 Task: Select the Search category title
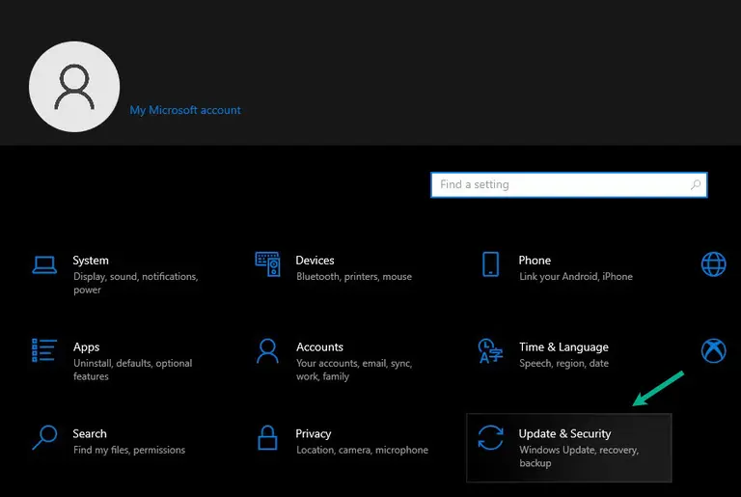[90, 433]
